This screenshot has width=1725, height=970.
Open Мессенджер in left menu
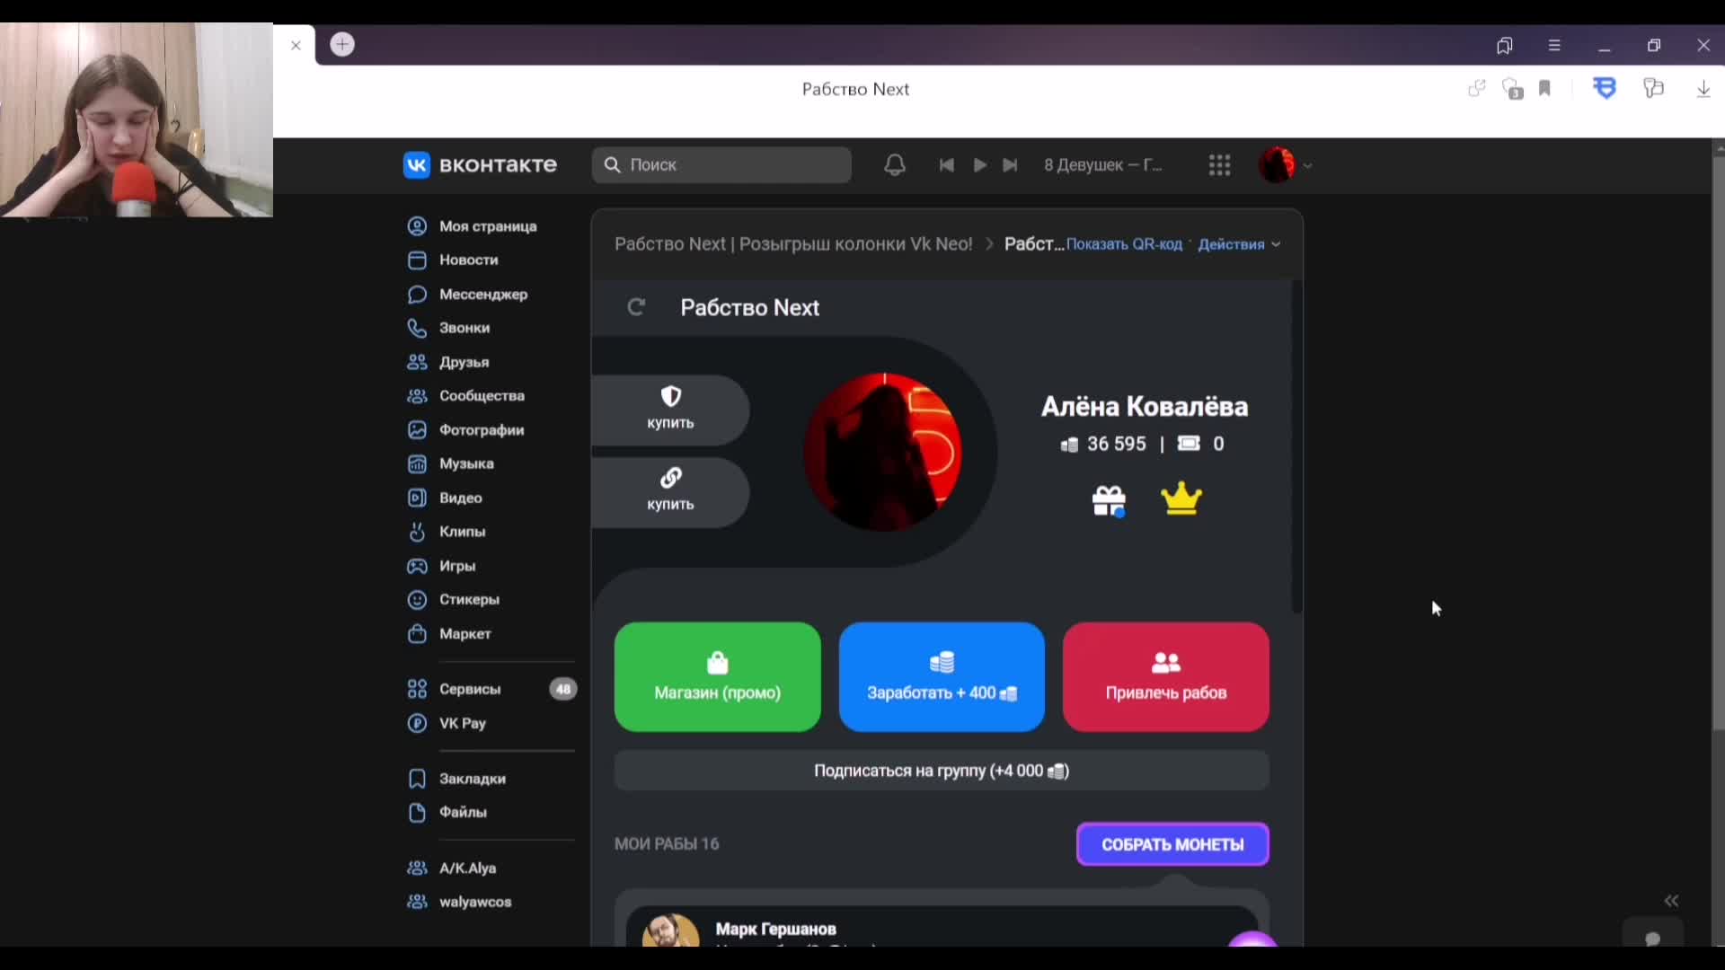pyautogui.click(x=482, y=295)
